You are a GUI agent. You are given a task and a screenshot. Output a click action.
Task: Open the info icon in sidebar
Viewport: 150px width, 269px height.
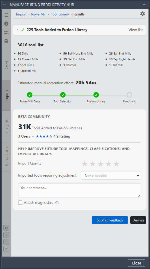pos(6,24)
